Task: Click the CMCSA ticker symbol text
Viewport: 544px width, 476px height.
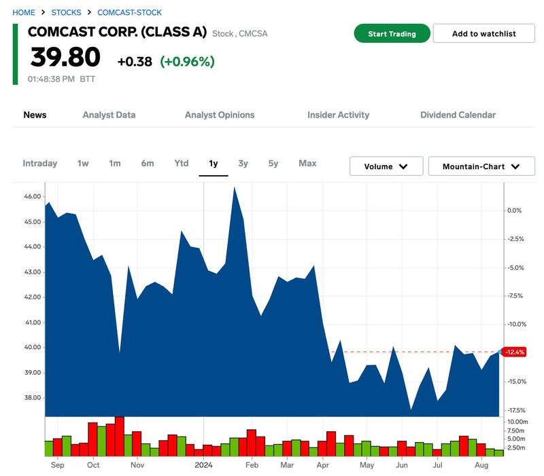Action: click(253, 33)
